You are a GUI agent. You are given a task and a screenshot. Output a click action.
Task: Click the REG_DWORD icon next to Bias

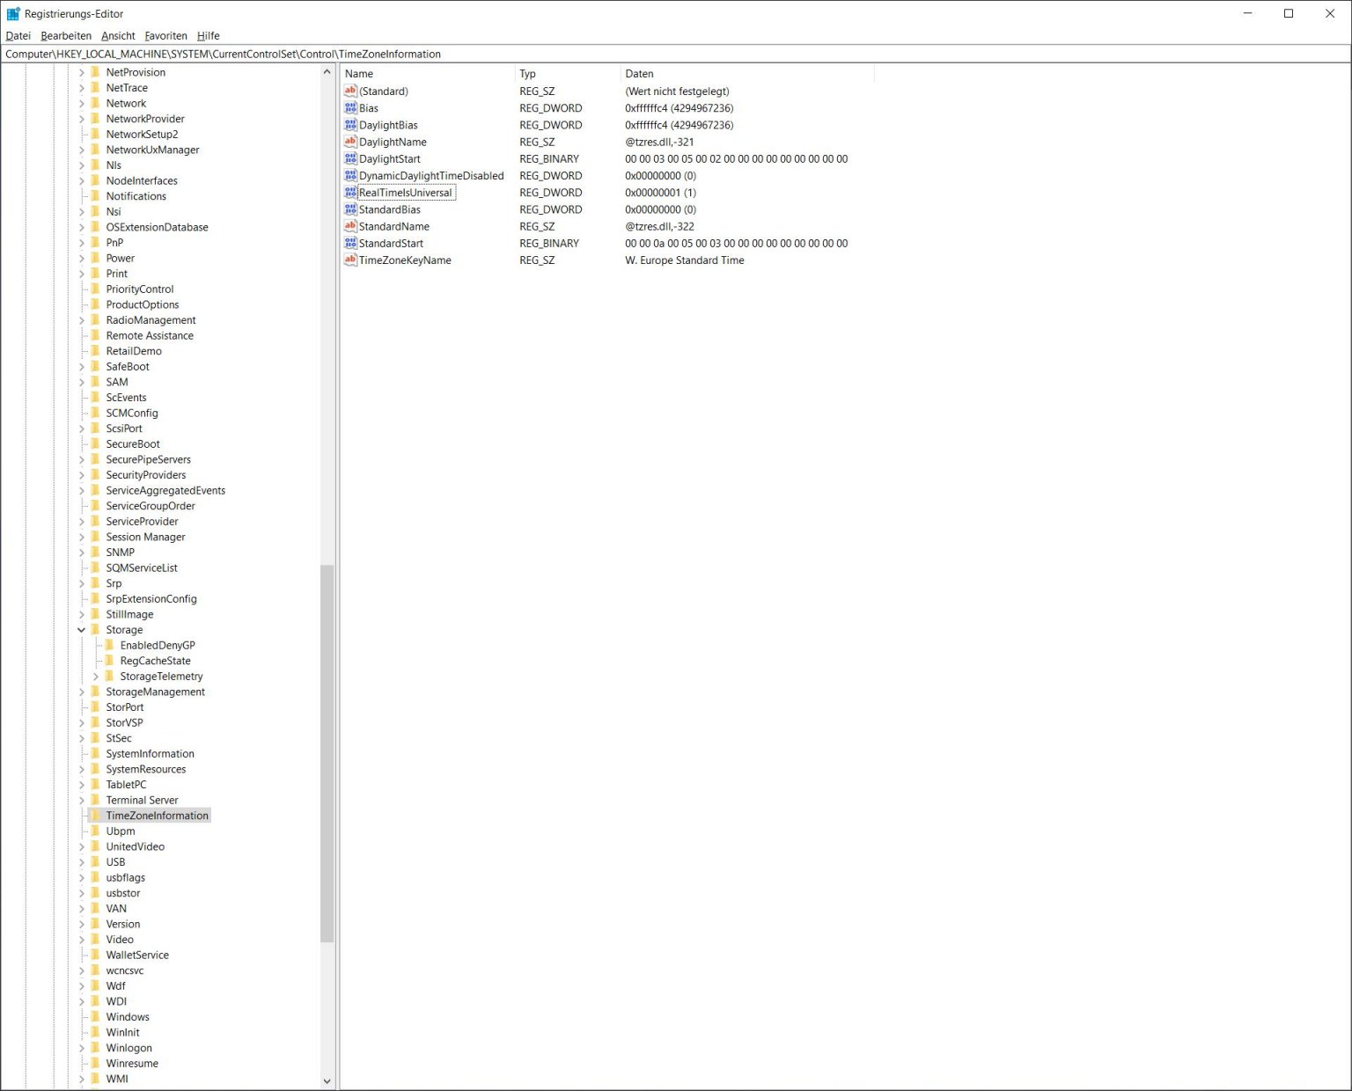(350, 108)
